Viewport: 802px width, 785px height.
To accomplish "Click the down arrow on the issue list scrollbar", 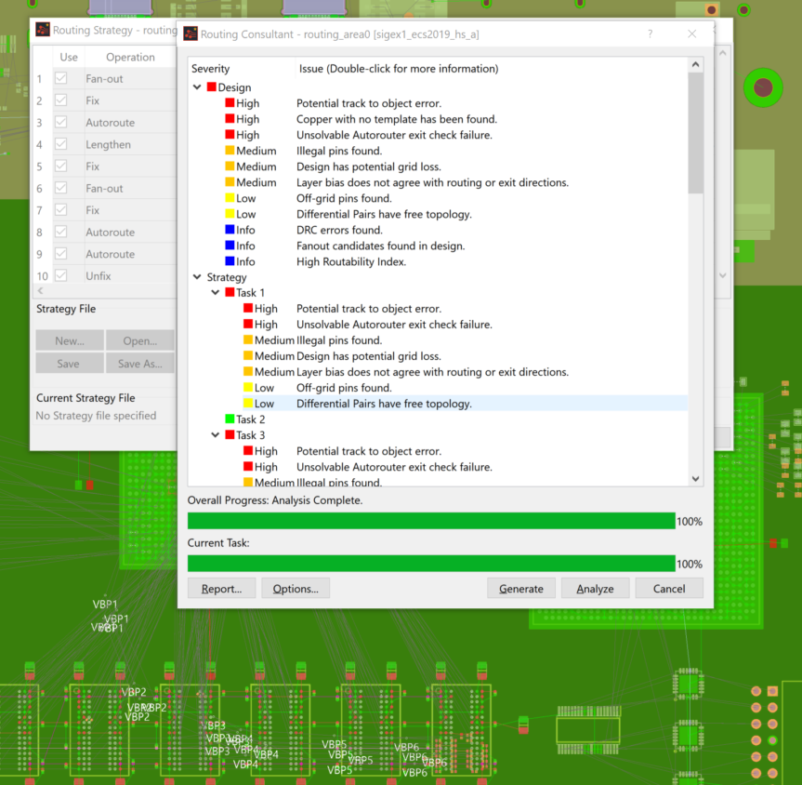I will point(694,477).
